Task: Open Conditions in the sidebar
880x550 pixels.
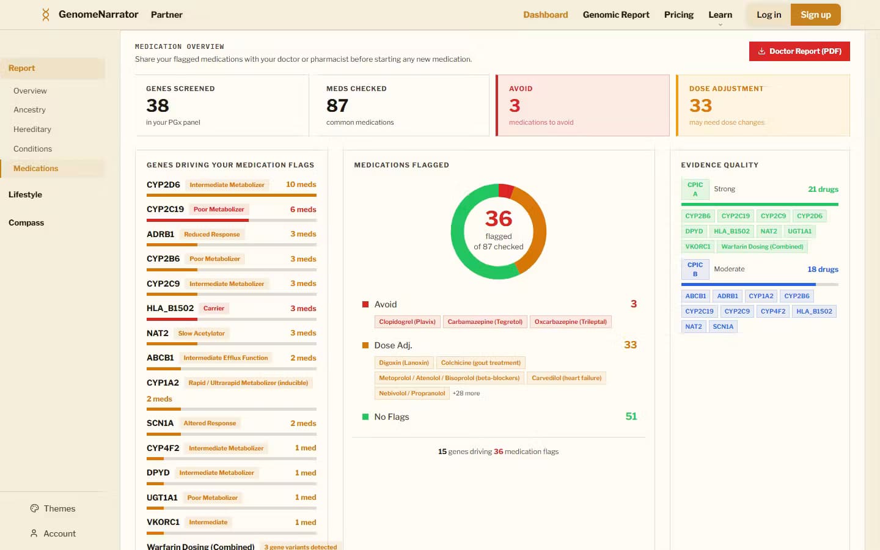Action: tap(32, 149)
